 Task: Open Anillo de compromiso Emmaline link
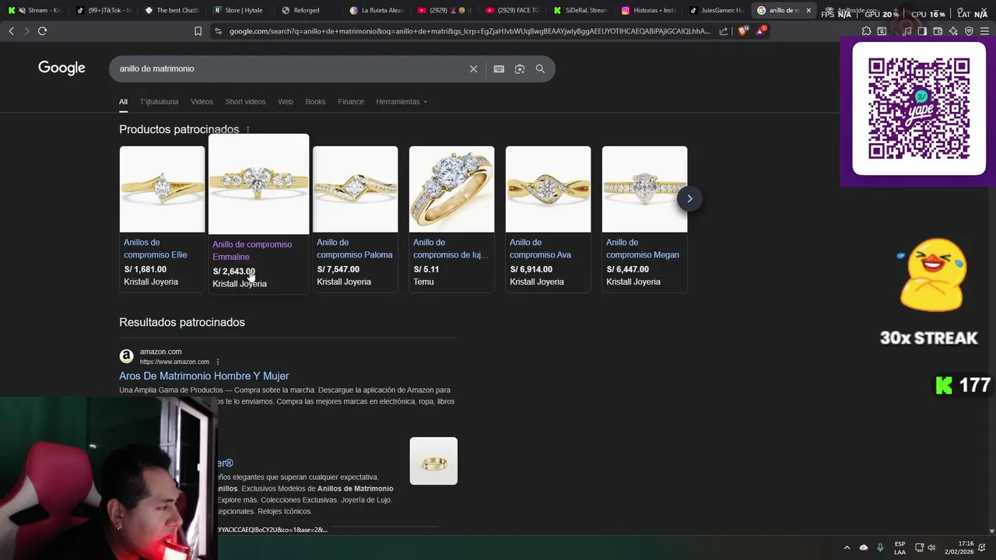point(252,250)
